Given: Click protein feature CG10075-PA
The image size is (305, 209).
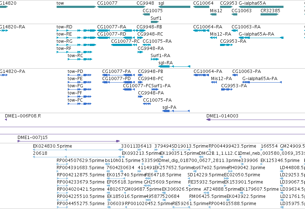Looking at the screenshot, I should 147,104.
